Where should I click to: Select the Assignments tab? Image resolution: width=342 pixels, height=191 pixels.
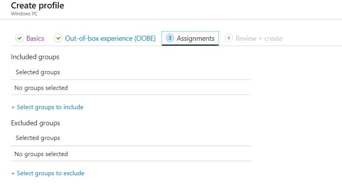coord(190,38)
